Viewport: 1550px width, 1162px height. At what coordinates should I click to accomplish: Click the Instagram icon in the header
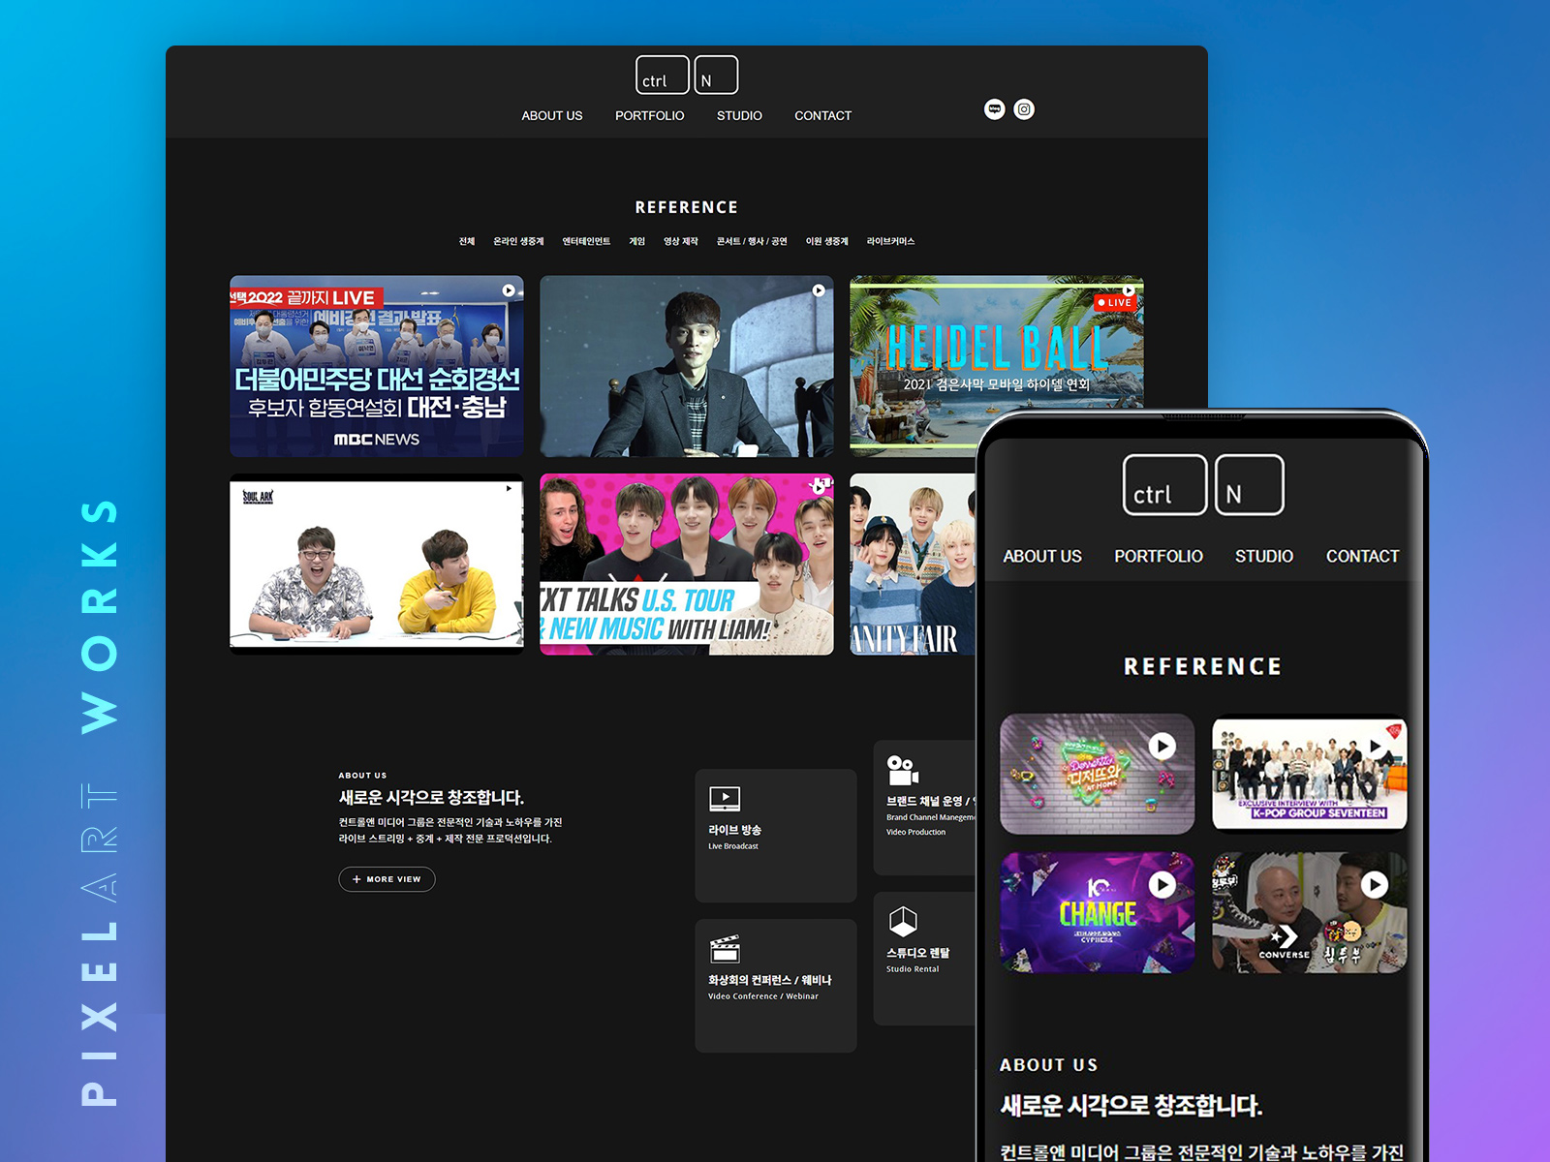1024,109
